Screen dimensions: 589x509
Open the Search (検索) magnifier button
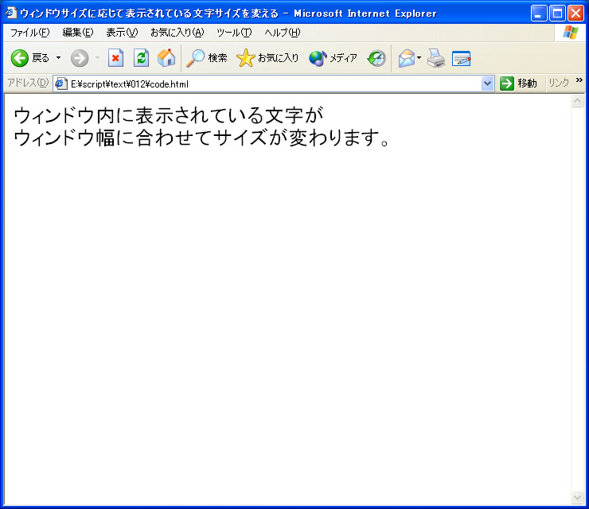207,58
